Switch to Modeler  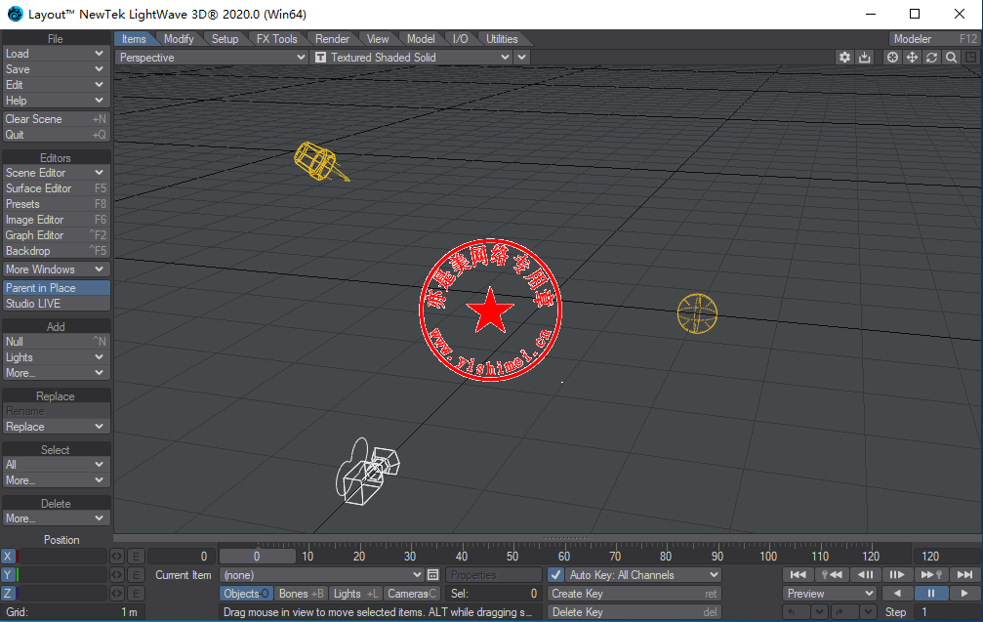pos(934,39)
